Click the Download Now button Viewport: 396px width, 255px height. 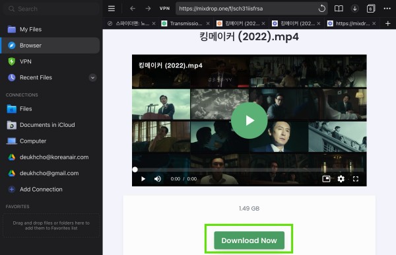[x=249, y=240]
